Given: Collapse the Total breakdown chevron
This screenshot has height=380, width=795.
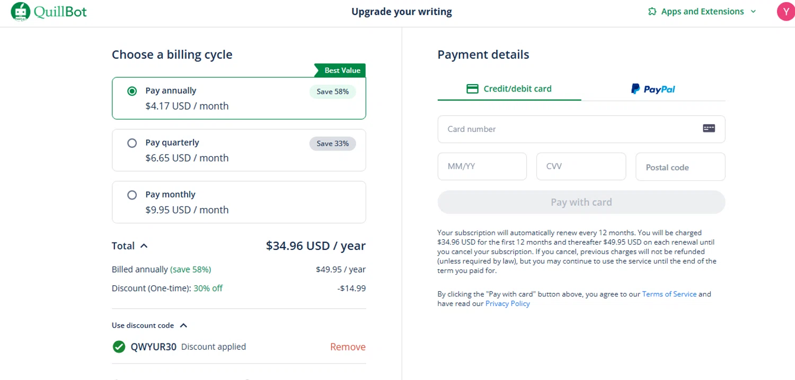Looking at the screenshot, I should 144,246.
